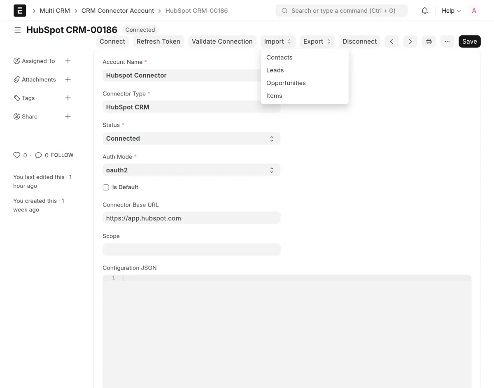The height and width of the screenshot is (388, 494).
Task: Open the three-dots more options menu
Action: [447, 42]
